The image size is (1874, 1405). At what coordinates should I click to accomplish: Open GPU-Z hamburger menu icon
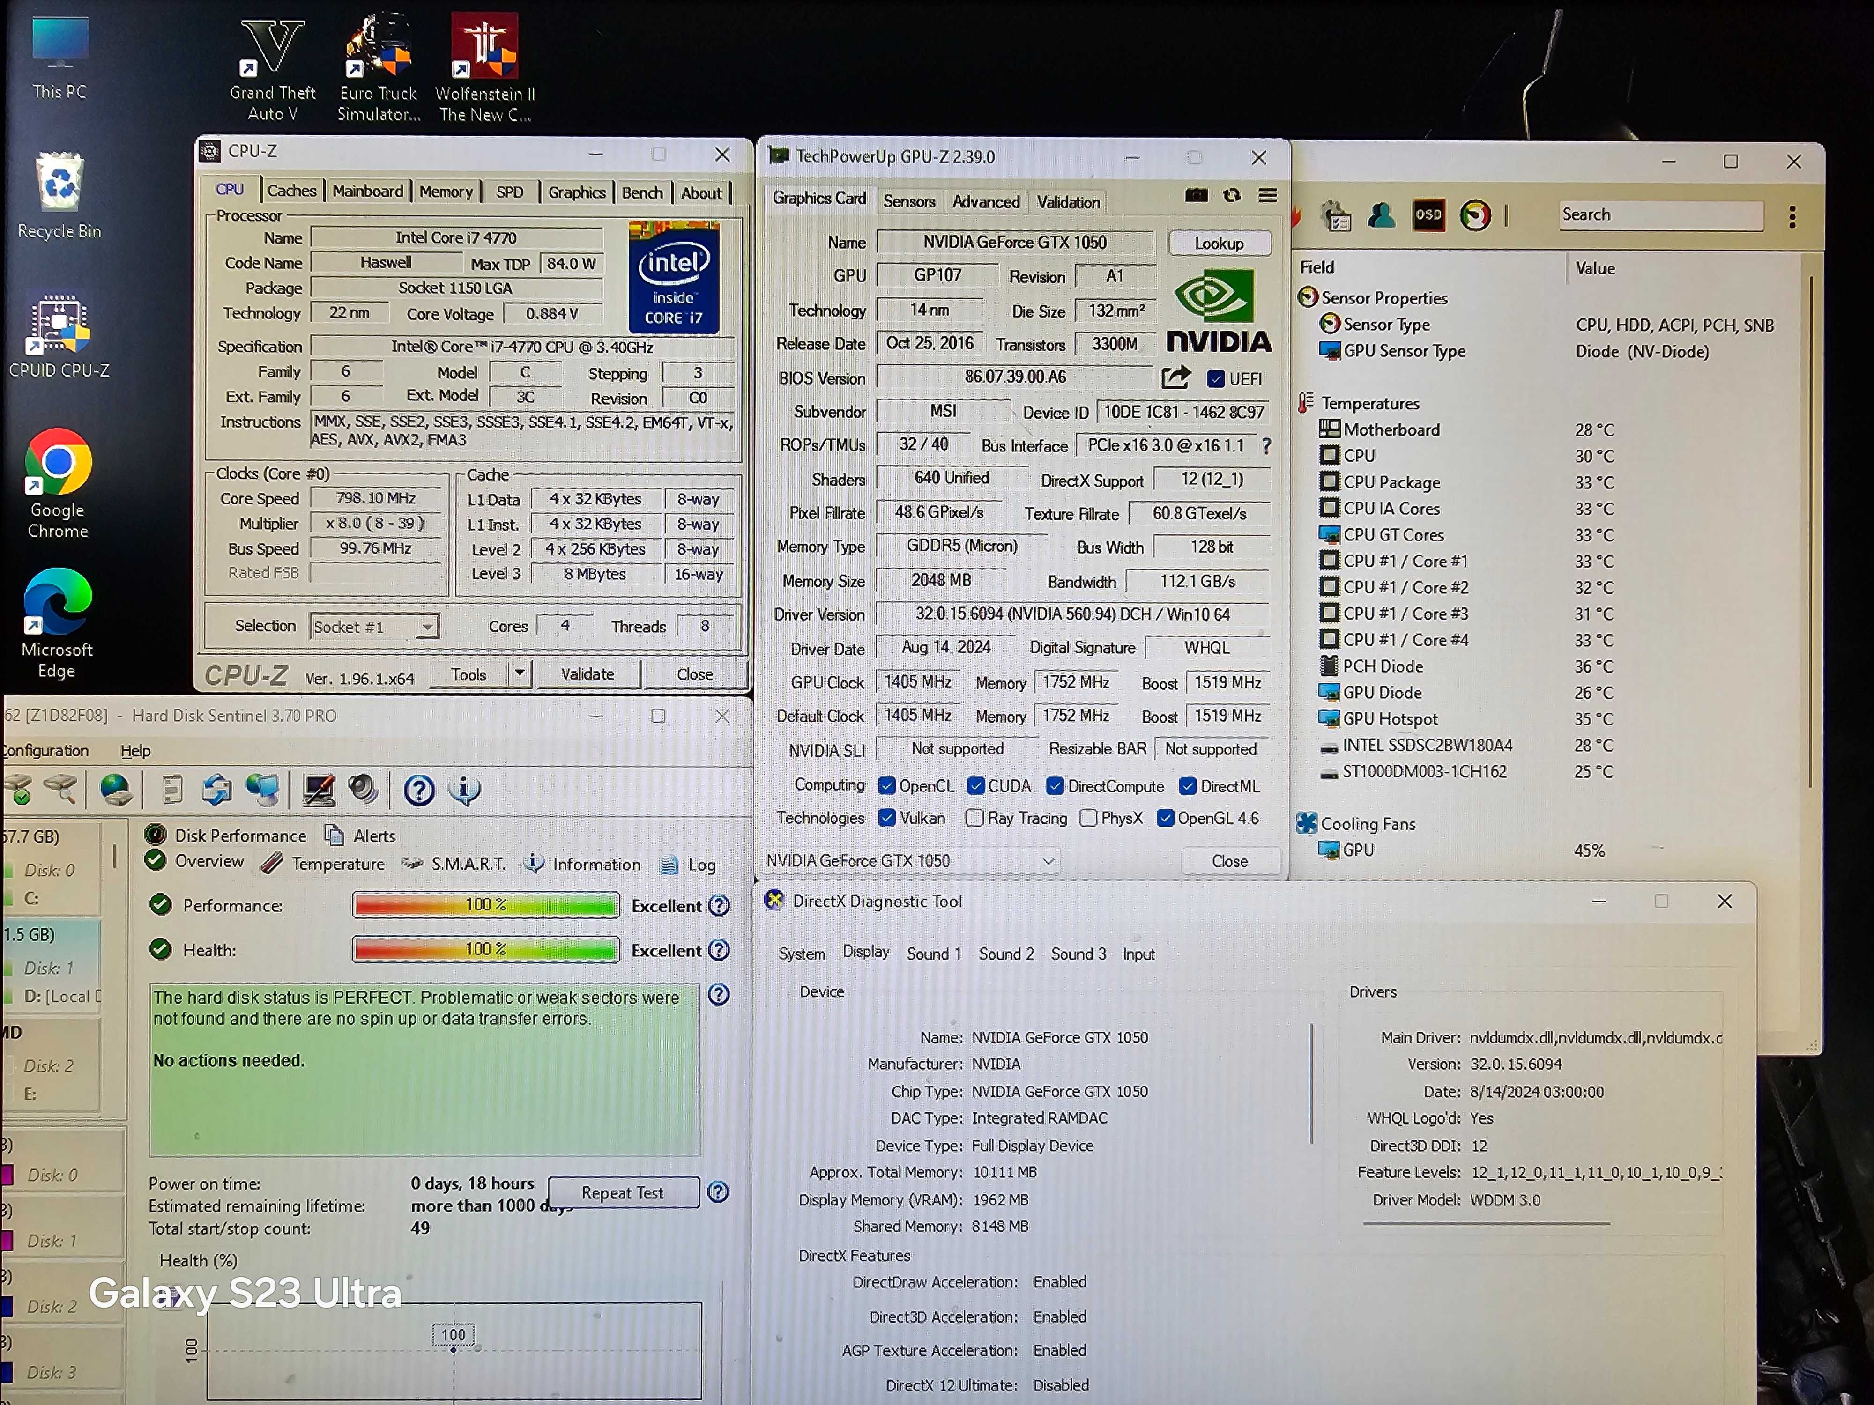(1267, 196)
